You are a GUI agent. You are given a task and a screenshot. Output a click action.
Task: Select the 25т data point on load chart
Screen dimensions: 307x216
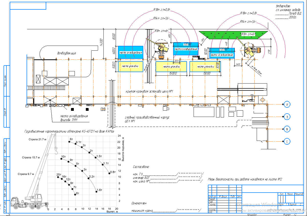[58, 177]
